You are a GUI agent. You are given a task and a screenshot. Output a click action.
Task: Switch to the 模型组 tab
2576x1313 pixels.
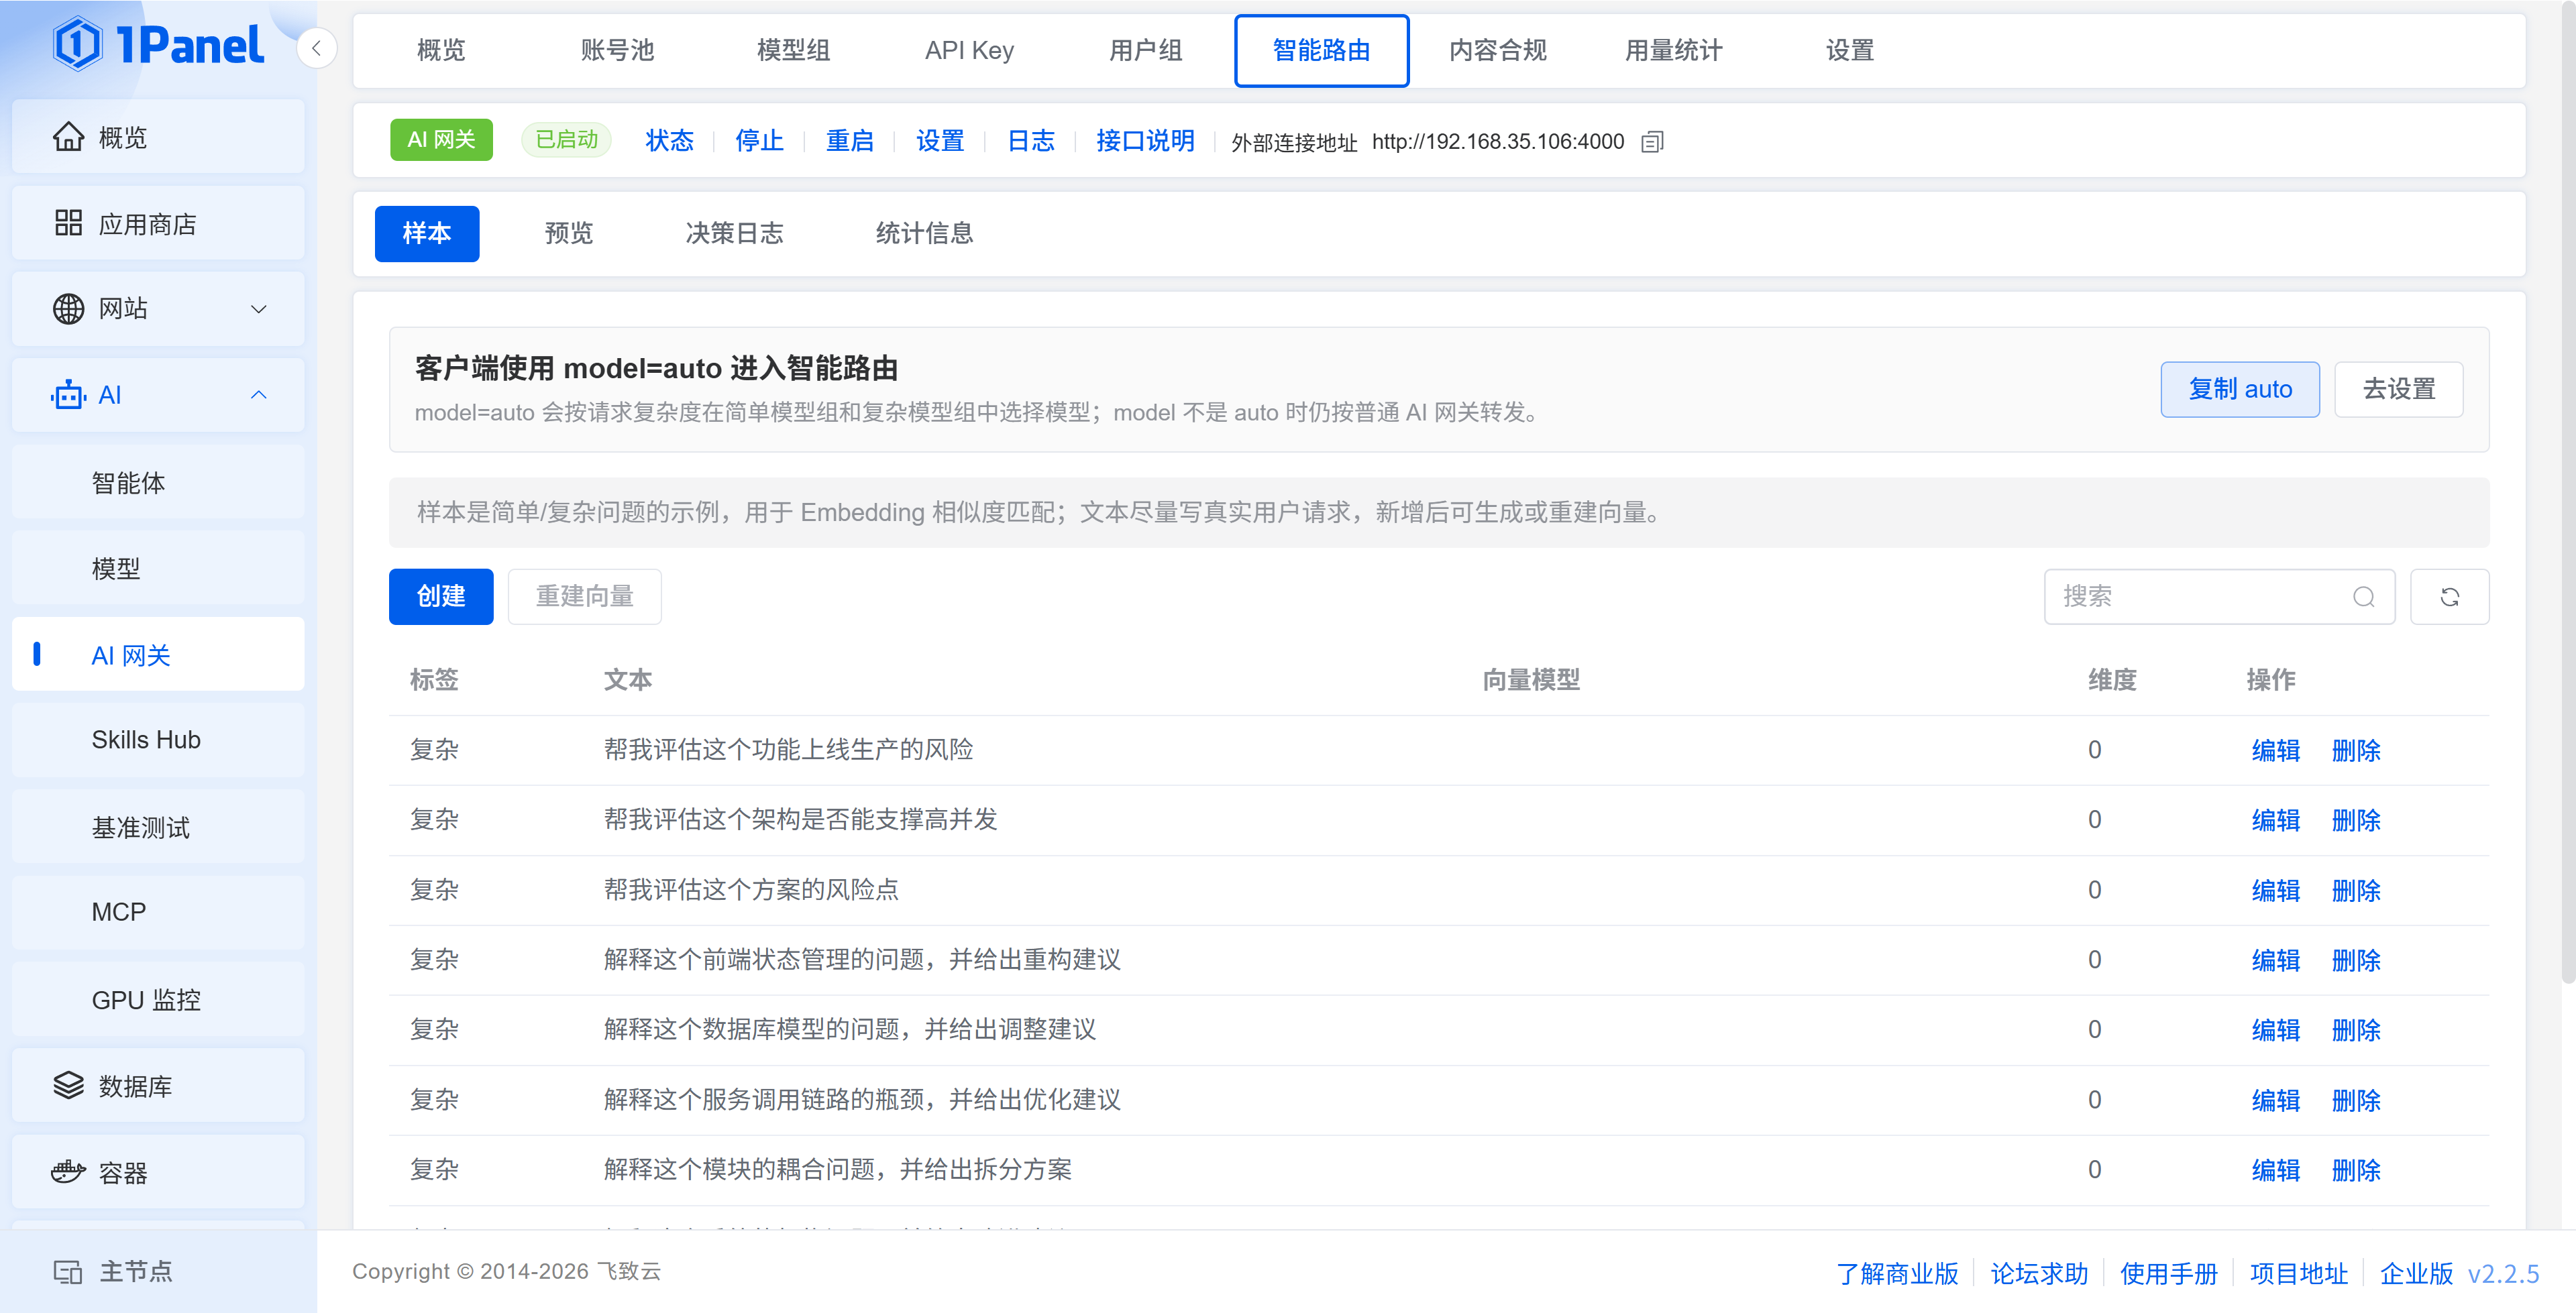click(793, 50)
